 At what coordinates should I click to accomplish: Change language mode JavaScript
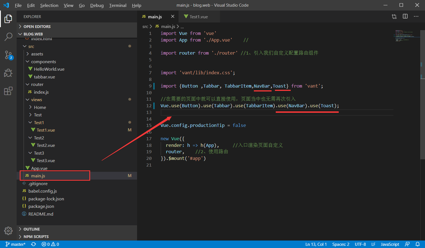390,244
